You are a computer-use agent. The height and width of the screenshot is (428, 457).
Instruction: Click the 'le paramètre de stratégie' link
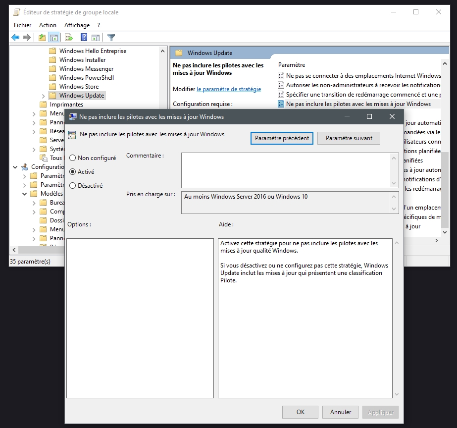228,89
